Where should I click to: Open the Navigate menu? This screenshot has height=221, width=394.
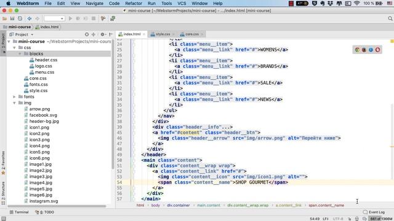click(x=94, y=4)
